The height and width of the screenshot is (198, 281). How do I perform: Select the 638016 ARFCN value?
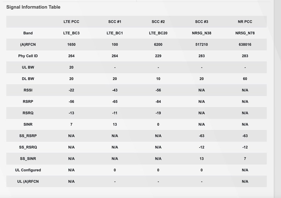tap(245, 44)
